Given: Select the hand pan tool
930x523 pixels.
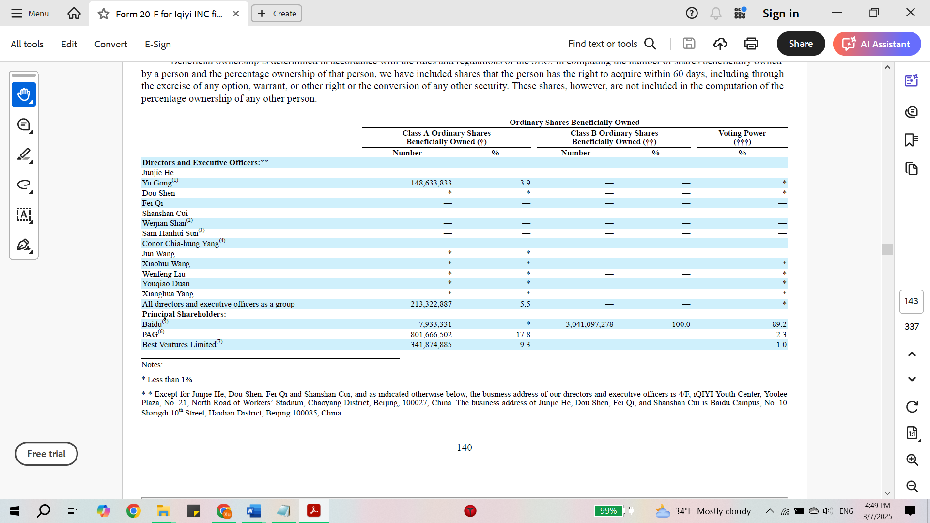Looking at the screenshot, I should point(24,94).
